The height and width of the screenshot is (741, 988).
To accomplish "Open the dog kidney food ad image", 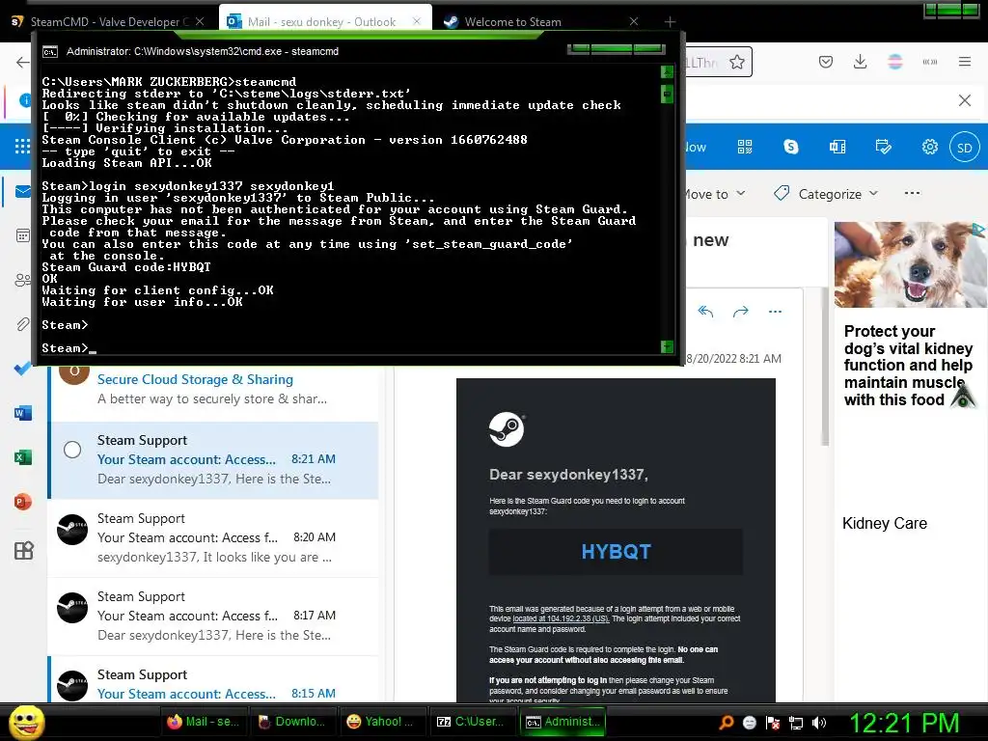I will tap(910, 264).
